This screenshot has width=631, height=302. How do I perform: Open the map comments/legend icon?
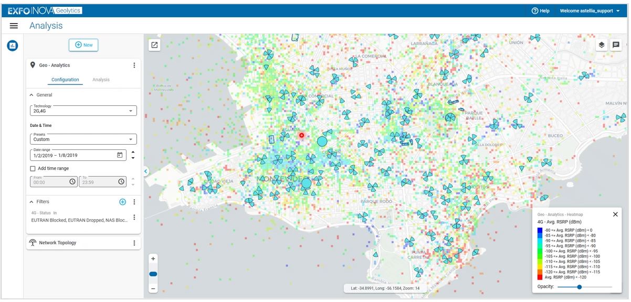[x=616, y=45]
